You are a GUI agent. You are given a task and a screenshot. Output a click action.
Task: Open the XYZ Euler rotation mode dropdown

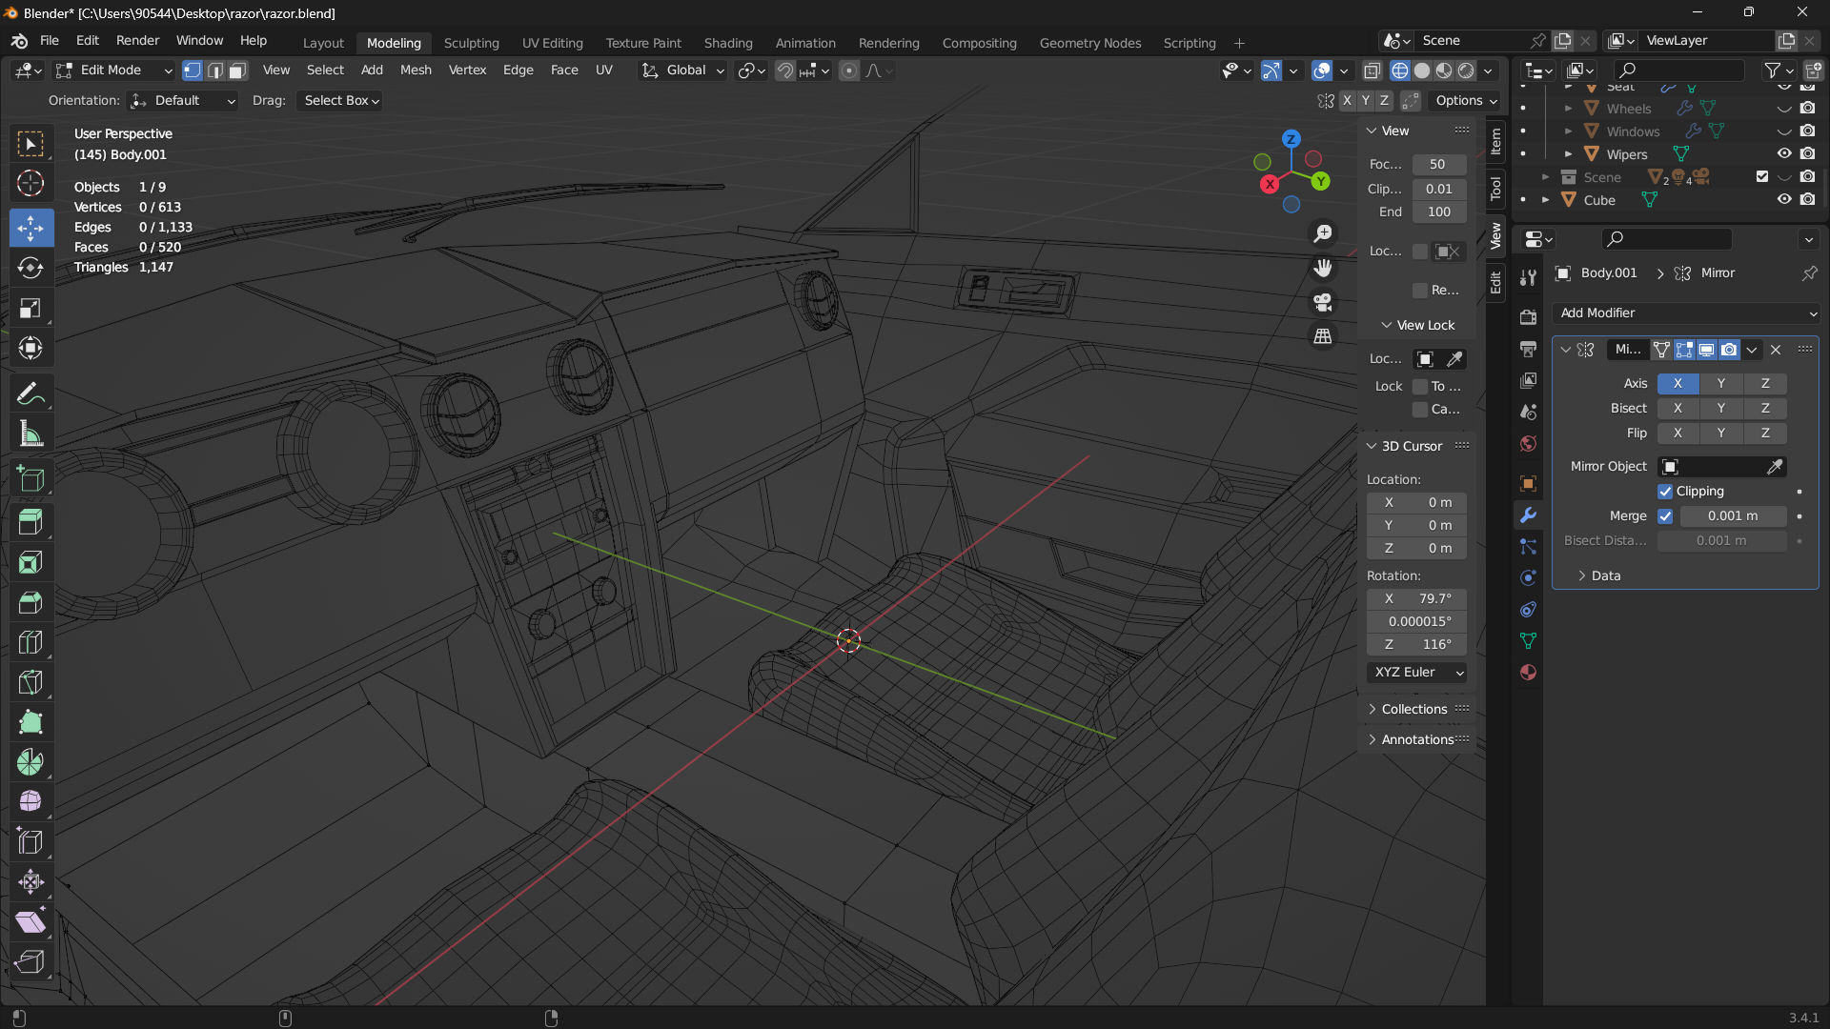tap(1417, 673)
